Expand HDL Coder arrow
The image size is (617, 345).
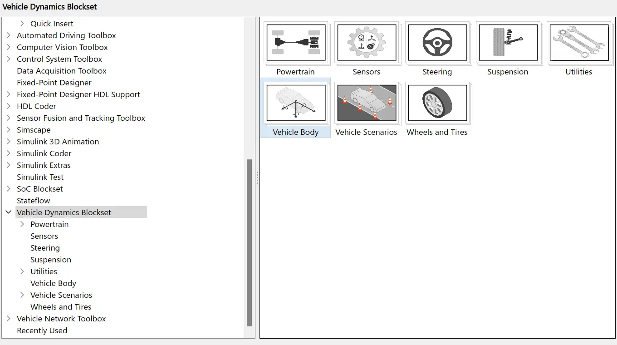8,106
